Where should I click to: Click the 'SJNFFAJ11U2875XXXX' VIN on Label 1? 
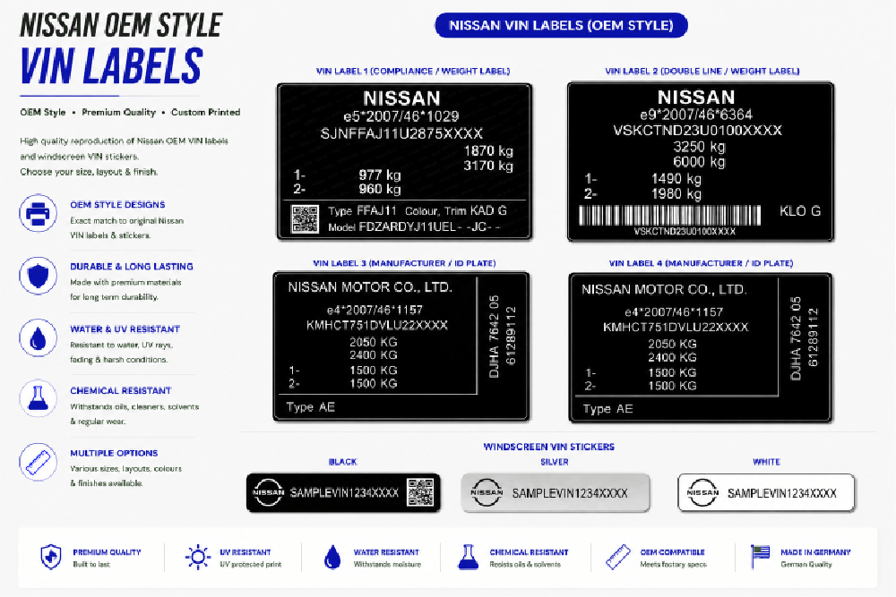401,133
